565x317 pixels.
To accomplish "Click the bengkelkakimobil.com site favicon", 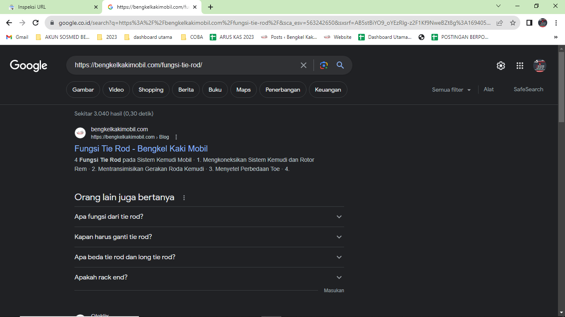I will tap(80, 133).
